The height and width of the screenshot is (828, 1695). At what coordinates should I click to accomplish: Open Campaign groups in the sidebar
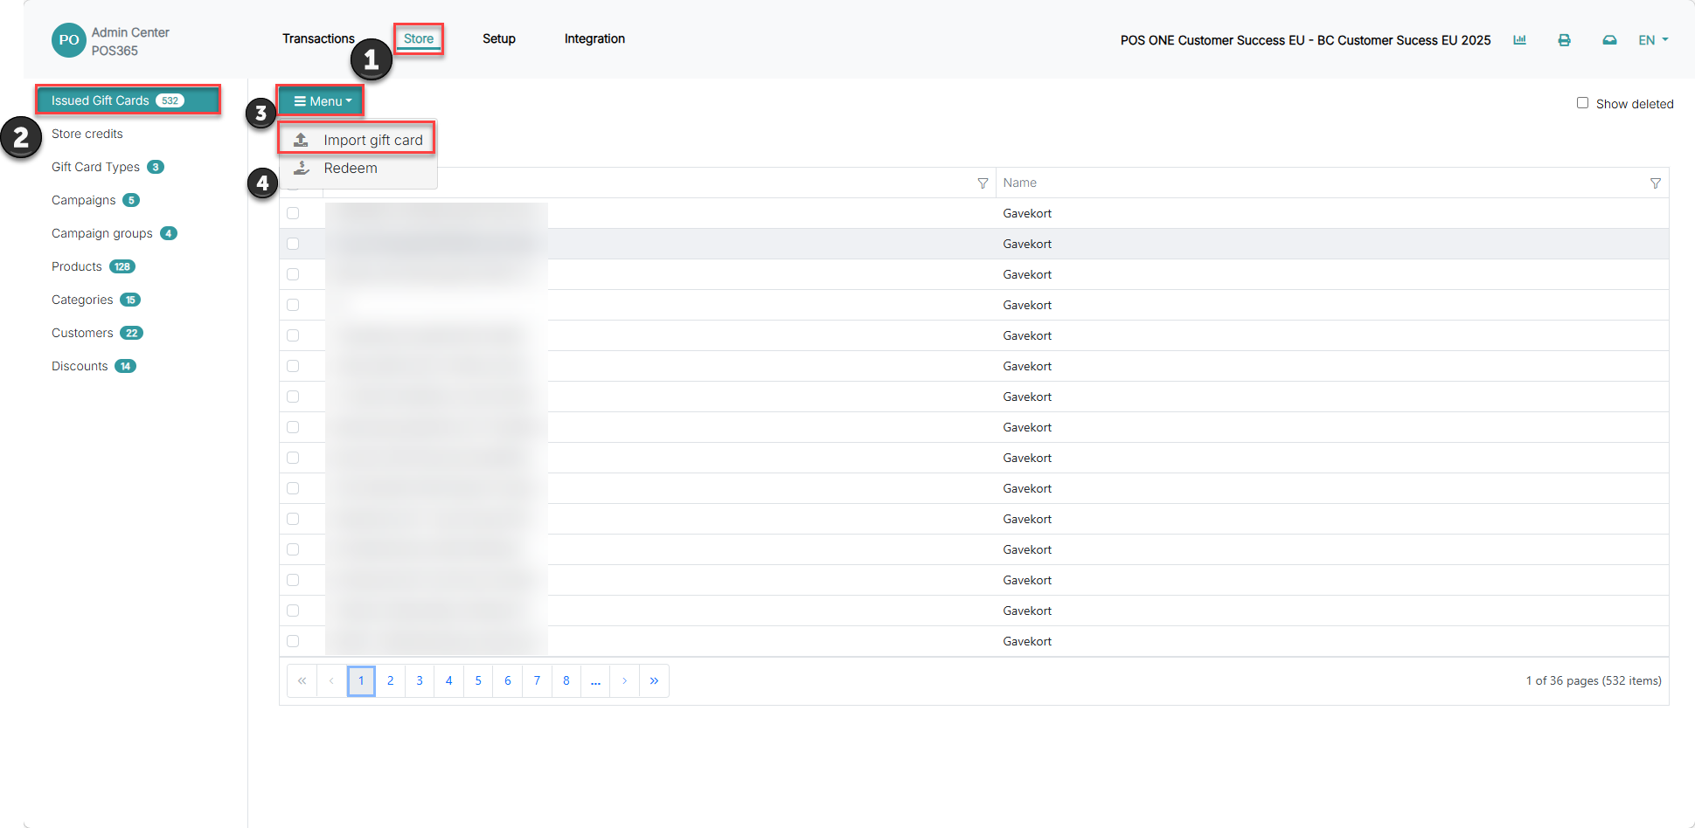click(x=114, y=233)
